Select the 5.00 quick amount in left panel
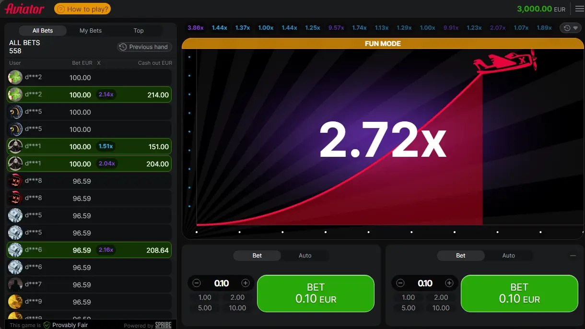The image size is (585, 329). 205,308
